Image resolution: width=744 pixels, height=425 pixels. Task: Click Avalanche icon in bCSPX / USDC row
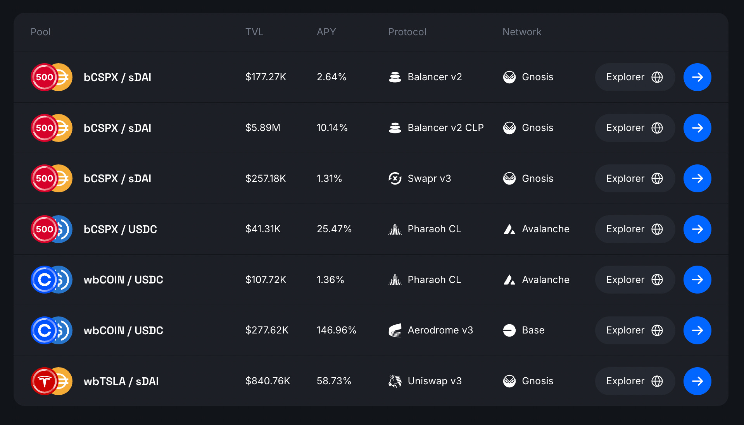(509, 229)
